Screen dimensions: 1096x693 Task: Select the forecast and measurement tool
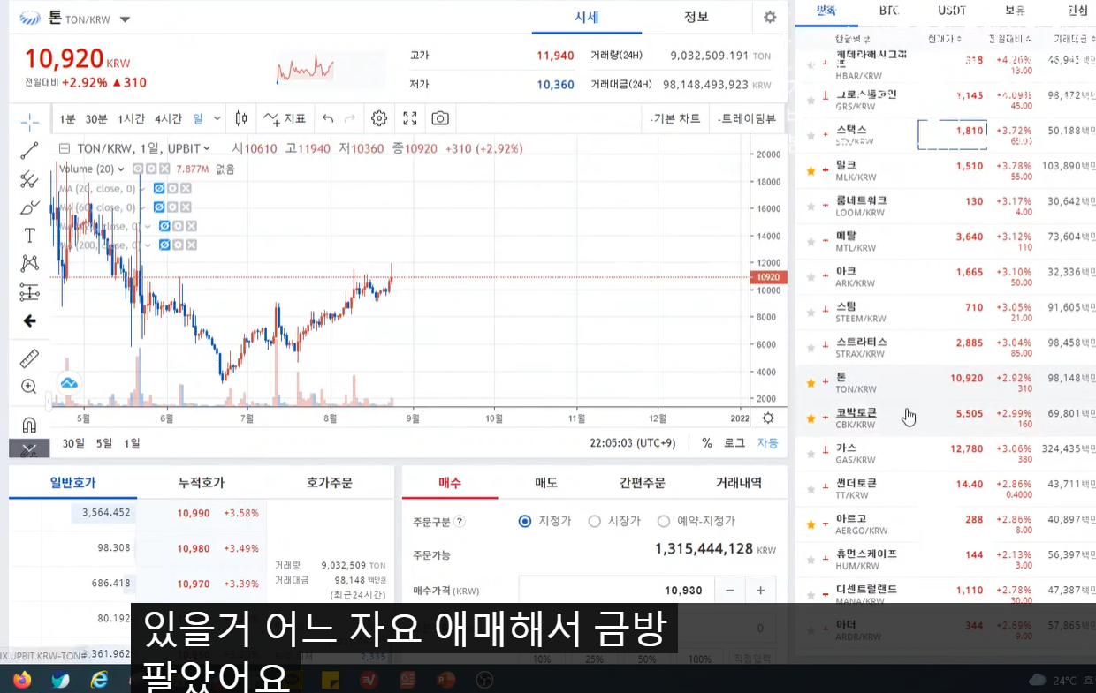coord(29,292)
